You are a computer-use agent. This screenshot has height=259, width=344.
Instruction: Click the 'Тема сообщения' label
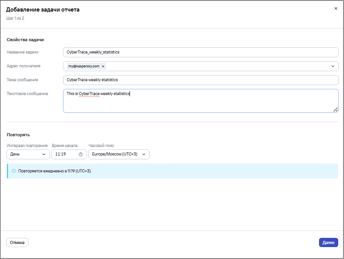click(22, 80)
